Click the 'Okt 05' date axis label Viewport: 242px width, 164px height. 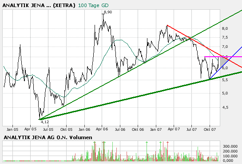tap(66, 129)
